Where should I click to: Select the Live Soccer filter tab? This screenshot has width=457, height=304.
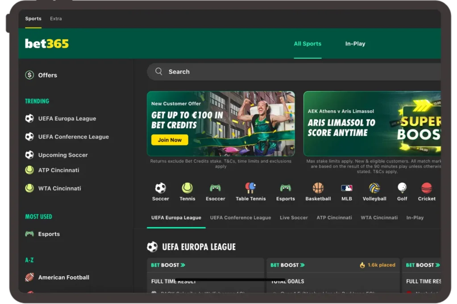tap(294, 218)
